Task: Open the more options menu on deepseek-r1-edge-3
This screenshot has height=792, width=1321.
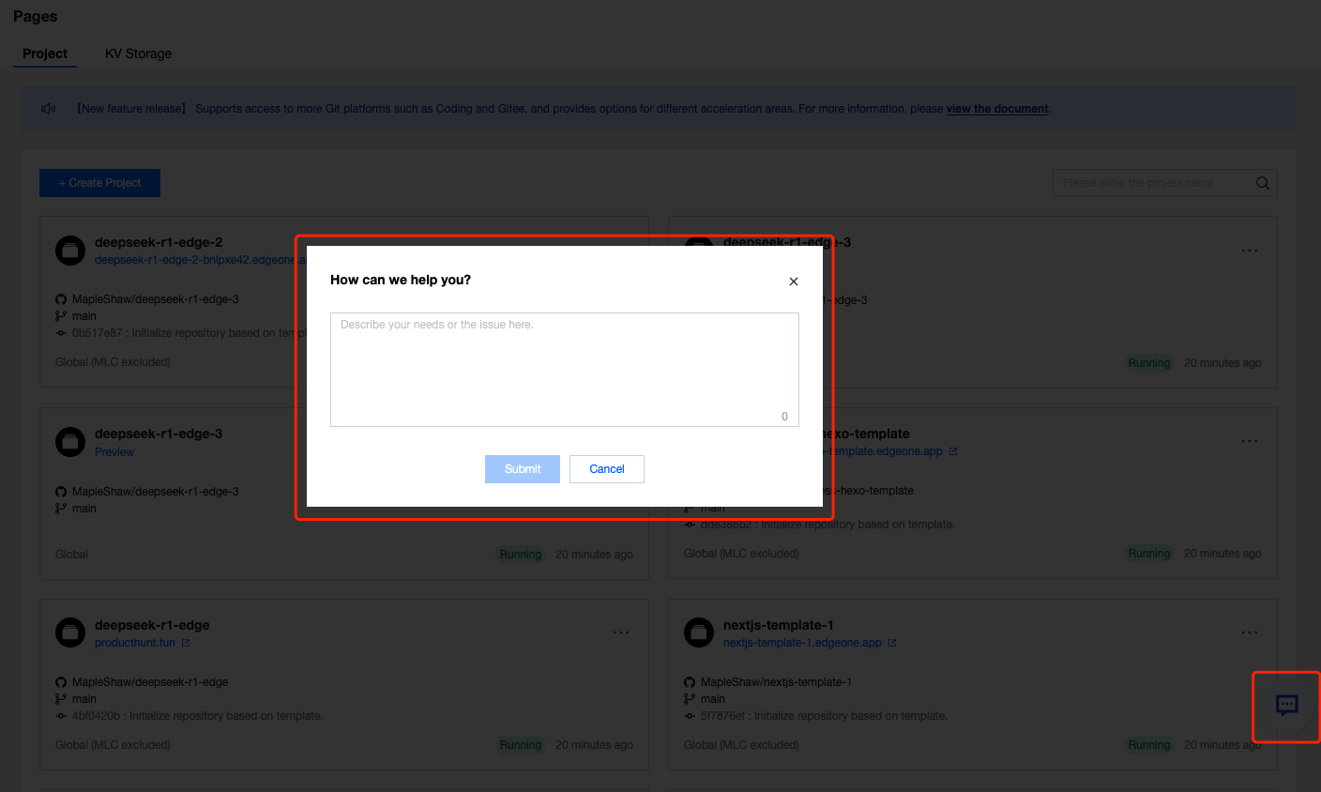Action: point(1249,250)
